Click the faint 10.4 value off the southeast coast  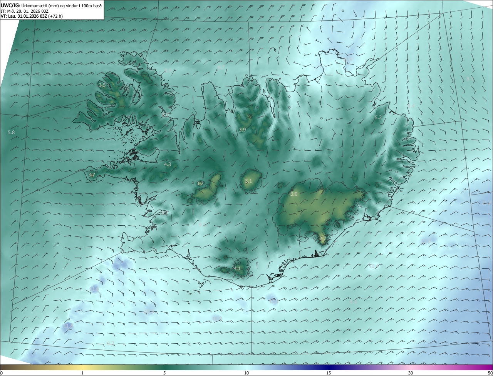click(x=374, y=266)
